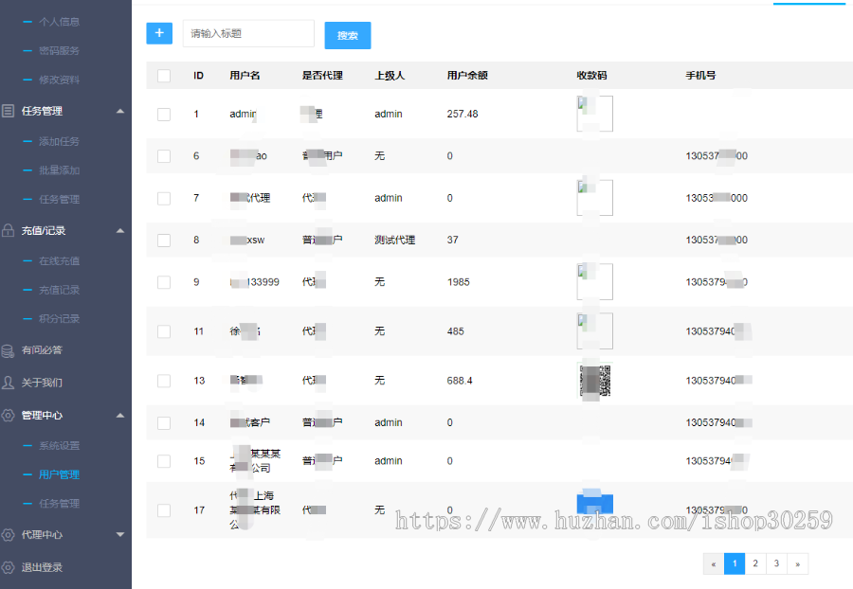853x589 pixels.
Task: Open payment code image in row 11
Action: point(594,330)
